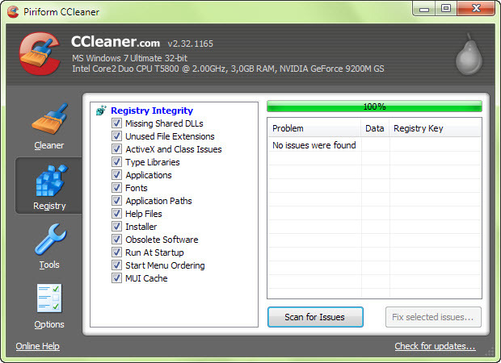Uncheck Missing Shared DLLs
The image size is (501, 363).
(x=116, y=123)
